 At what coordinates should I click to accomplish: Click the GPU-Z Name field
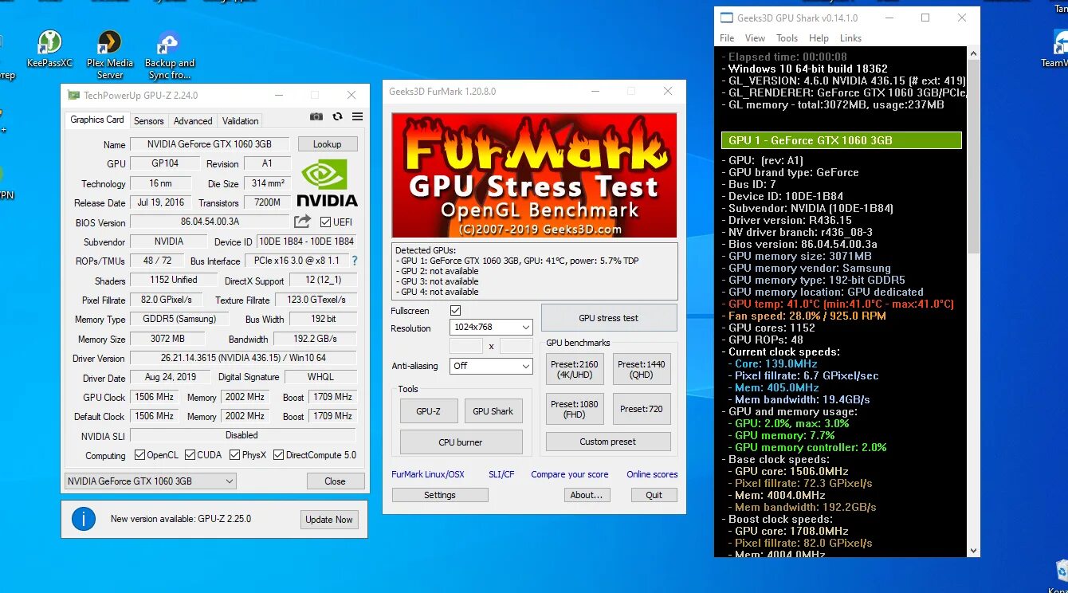click(210, 144)
